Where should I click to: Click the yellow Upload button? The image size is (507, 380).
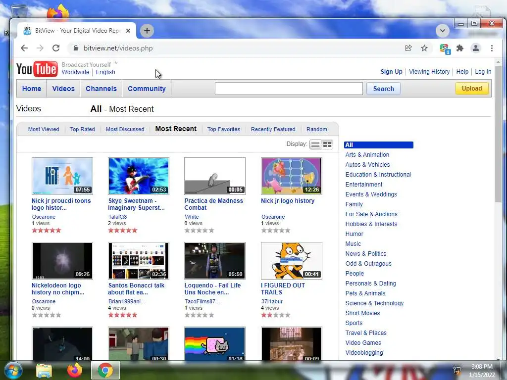click(x=472, y=88)
